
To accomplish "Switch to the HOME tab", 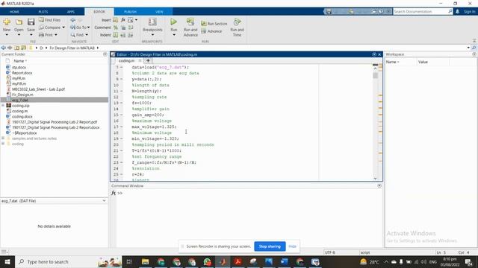I will (14, 12).
